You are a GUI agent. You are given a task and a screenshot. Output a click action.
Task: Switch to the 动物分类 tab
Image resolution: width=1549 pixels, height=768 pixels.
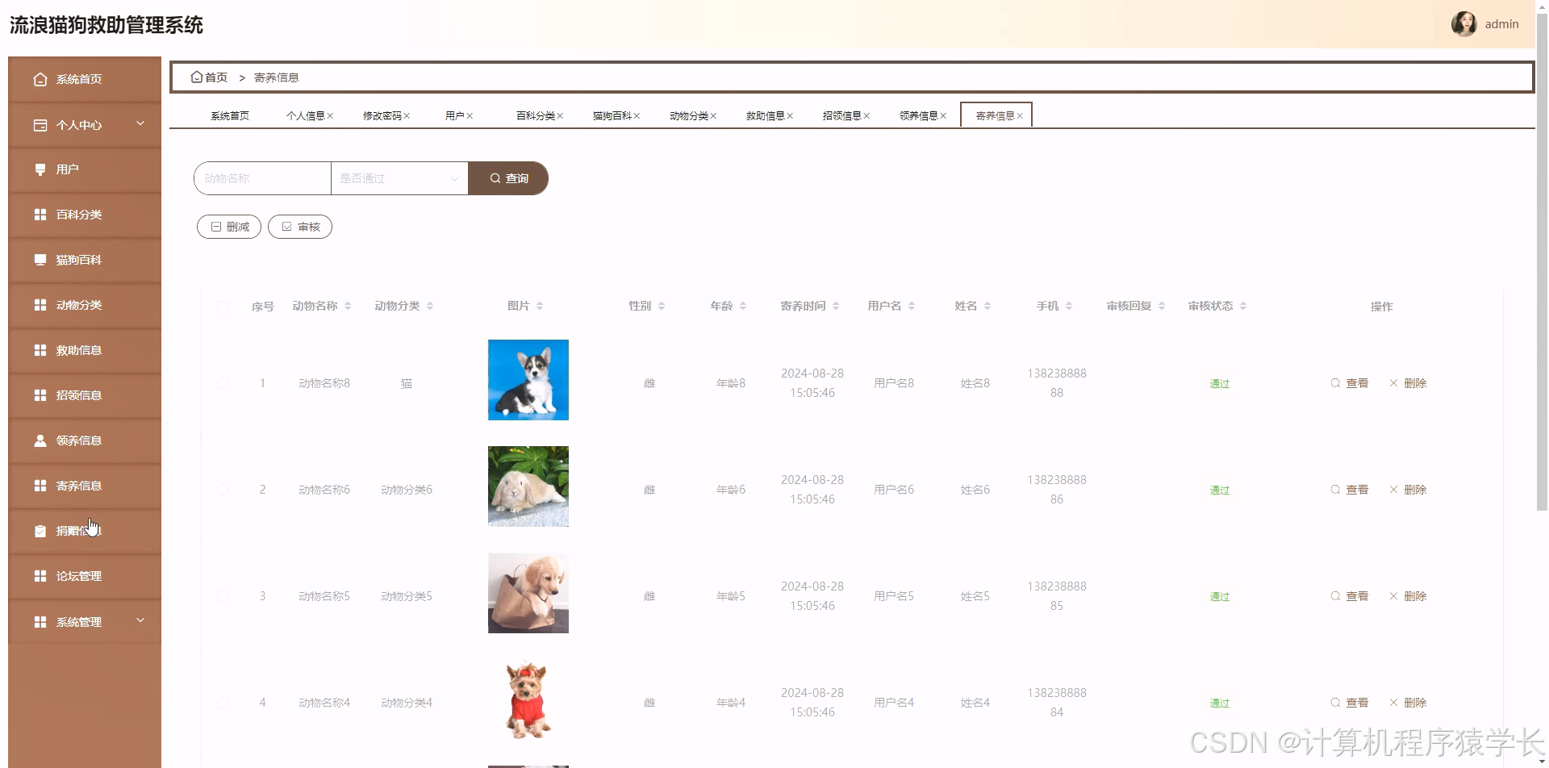click(x=688, y=115)
